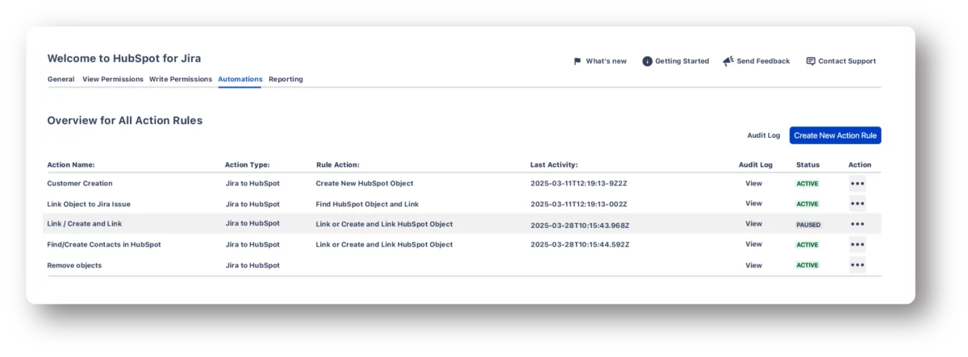Click Create New Action Rule button
Viewport: 968px width, 357px height.
[835, 135]
